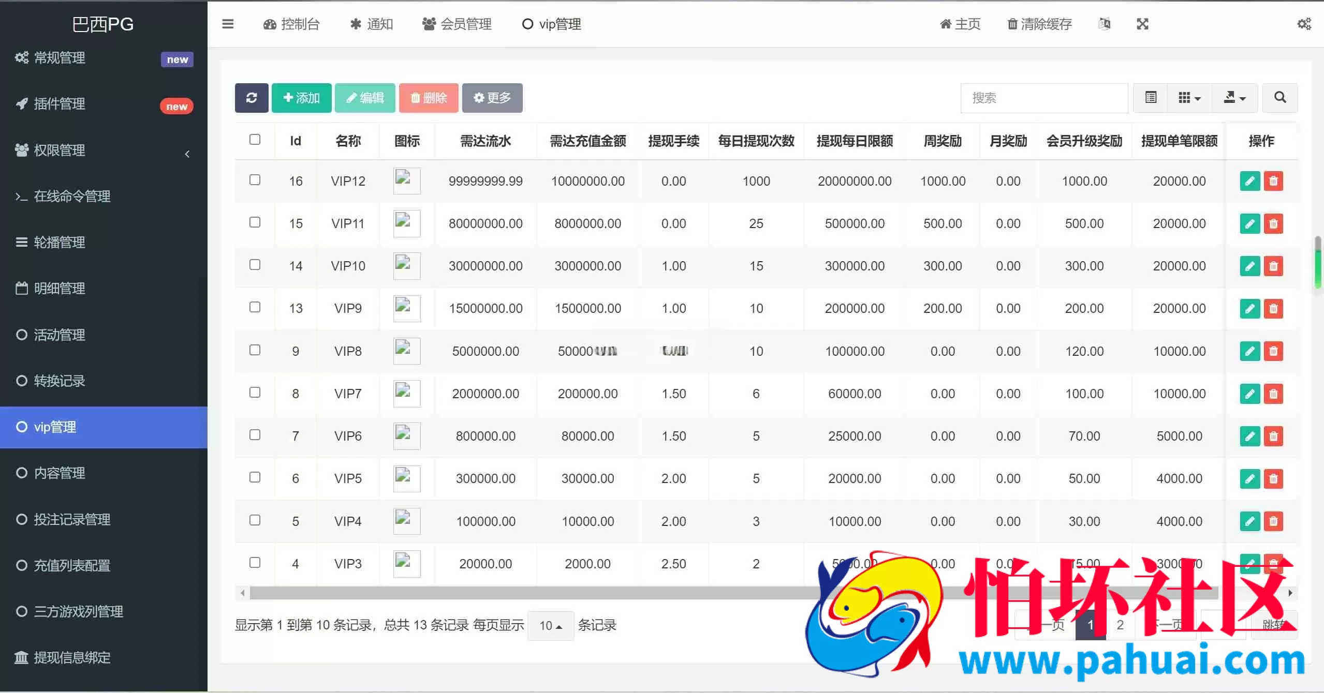This screenshot has height=693, width=1324.
Task: Open 常规管理 in the sidebar
Action: click(104, 58)
